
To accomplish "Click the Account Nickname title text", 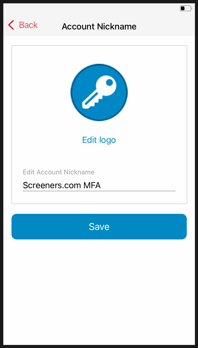I will coord(99,26).
